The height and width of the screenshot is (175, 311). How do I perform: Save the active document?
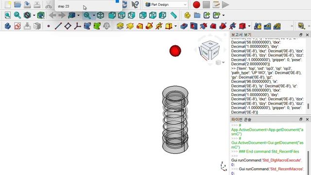pyautogui.click(x=27, y=4)
